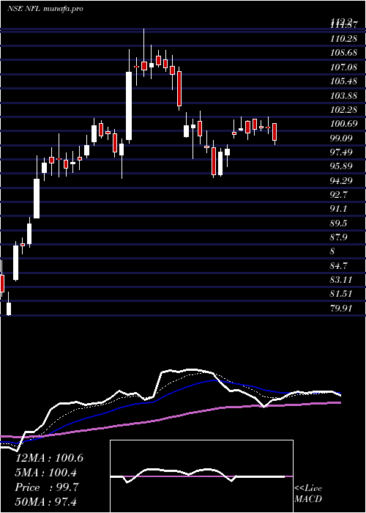
Task: Click the NSE NFL munafa.pro chart title
Action: coord(45,9)
